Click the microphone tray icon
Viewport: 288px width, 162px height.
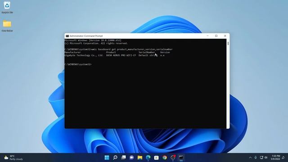pos(256,157)
